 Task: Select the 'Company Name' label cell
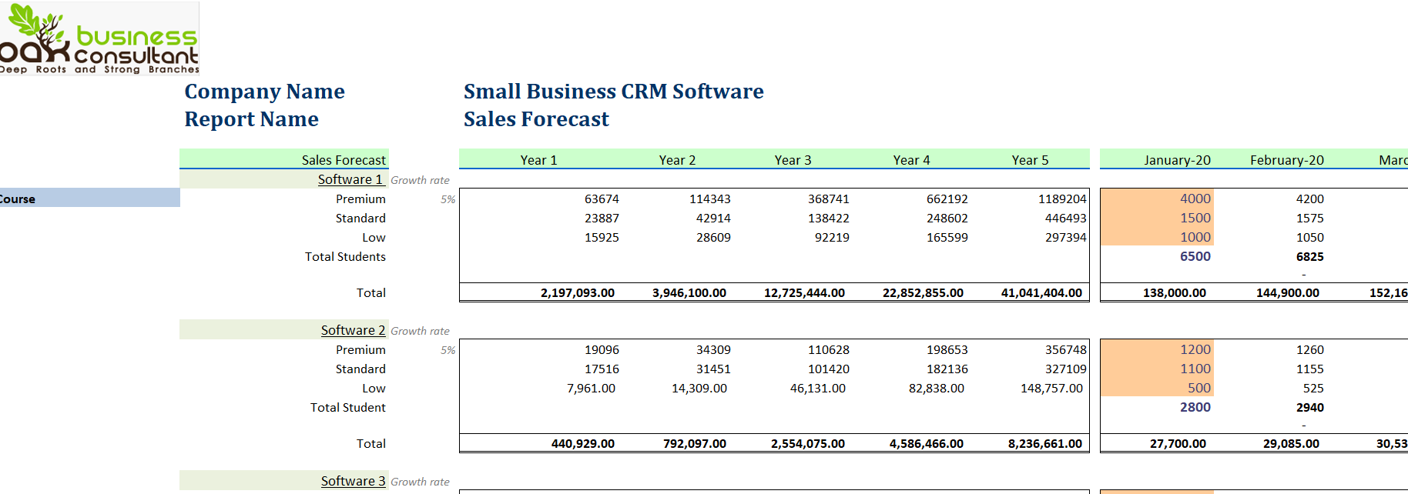264,92
